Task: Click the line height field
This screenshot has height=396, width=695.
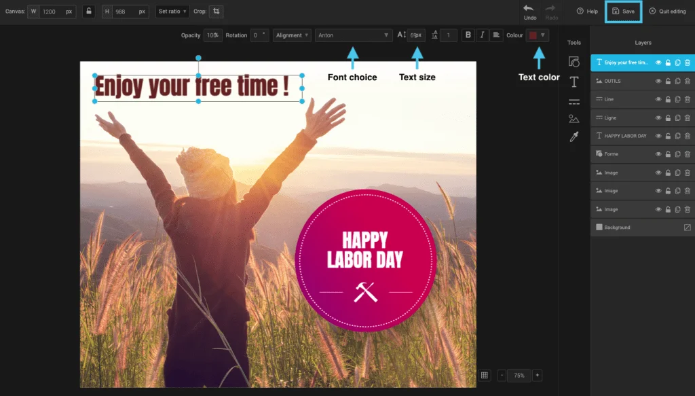Action: 448,35
